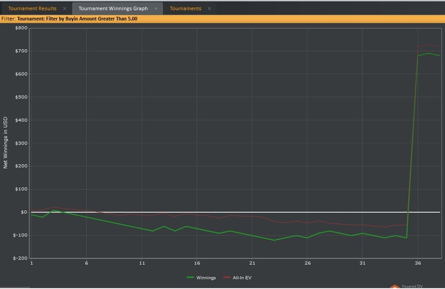Viewport: 445px width, 289px height.
Task: Open the Tournaments tab
Action: (x=185, y=9)
